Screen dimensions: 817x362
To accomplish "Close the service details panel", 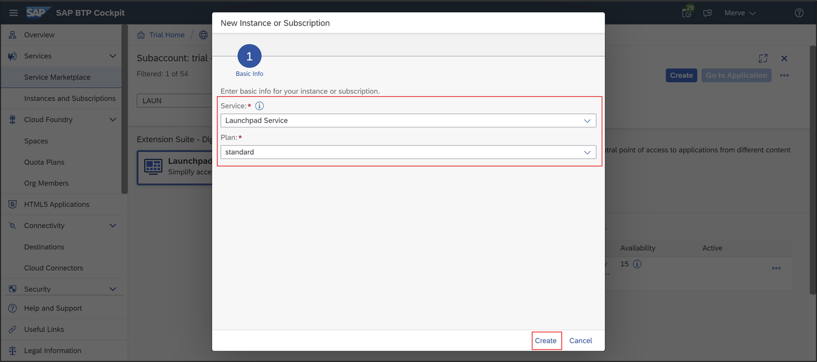I will (x=784, y=58).
